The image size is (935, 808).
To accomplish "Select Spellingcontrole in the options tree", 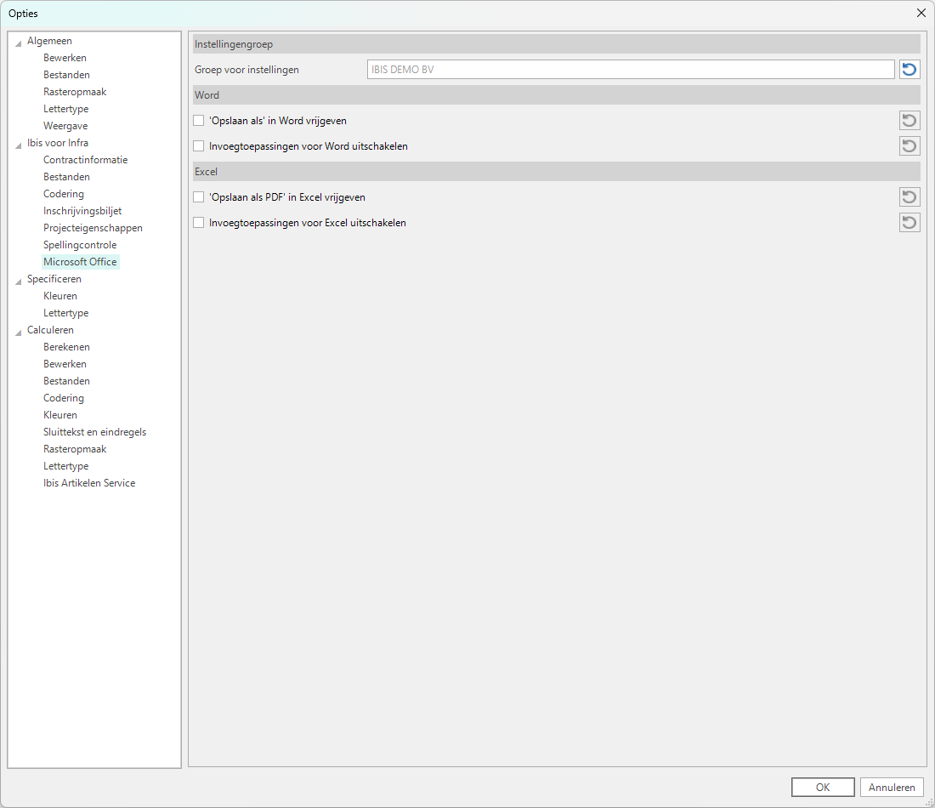I will pyautogui.click(x=80, y=245).
